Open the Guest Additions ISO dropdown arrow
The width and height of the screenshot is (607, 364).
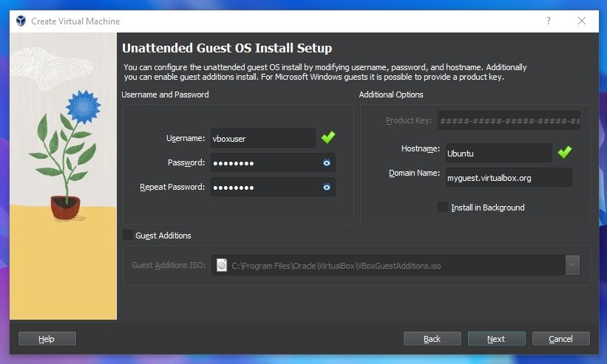572,265
